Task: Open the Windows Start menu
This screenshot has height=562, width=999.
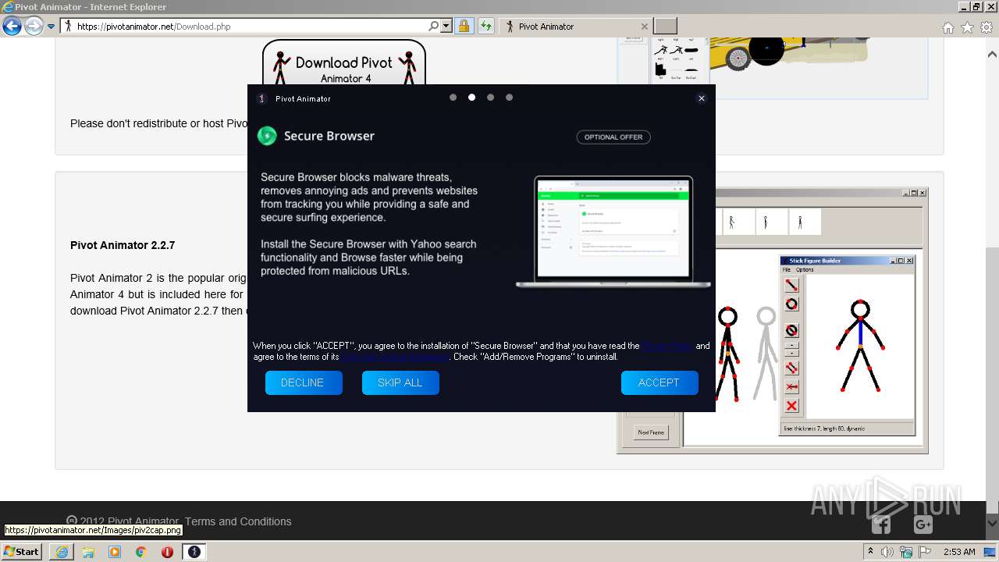Action: [x=21, y=552]
